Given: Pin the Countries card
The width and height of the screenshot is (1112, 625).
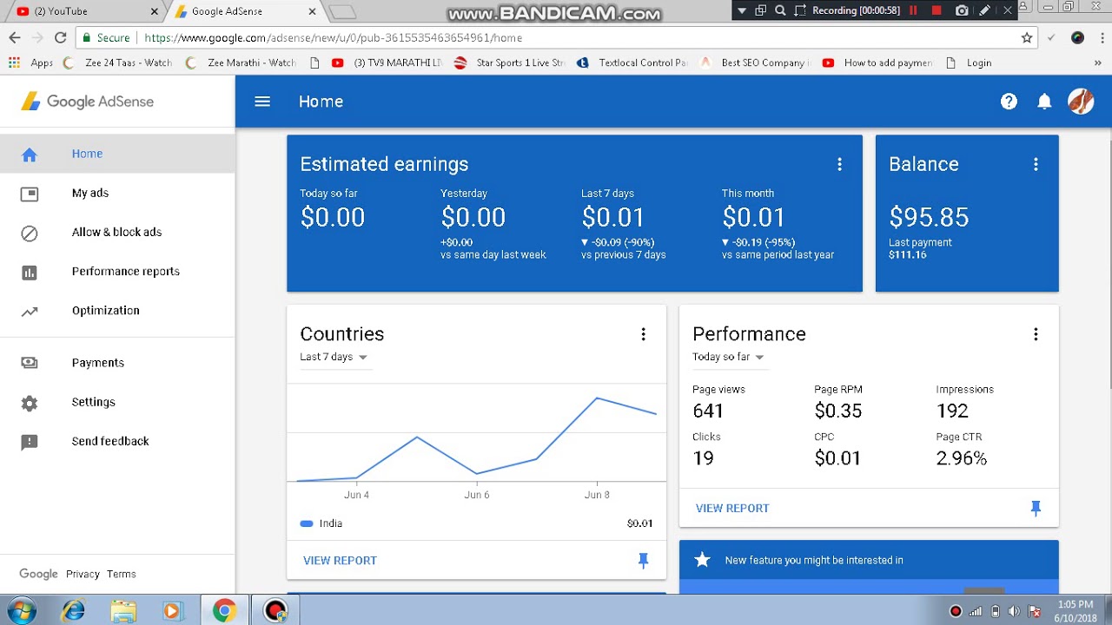Looking at the screenshot, I should point(643,561).
